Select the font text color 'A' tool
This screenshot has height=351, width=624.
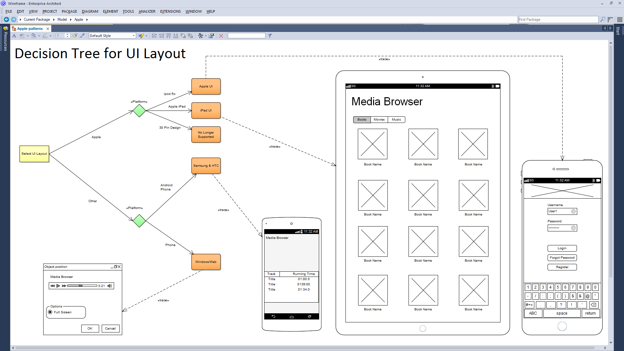14,36
